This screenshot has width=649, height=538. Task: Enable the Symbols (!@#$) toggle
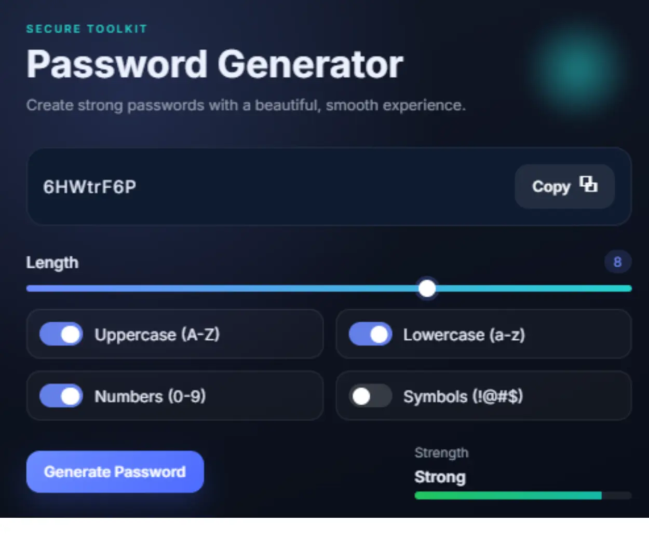370,396
